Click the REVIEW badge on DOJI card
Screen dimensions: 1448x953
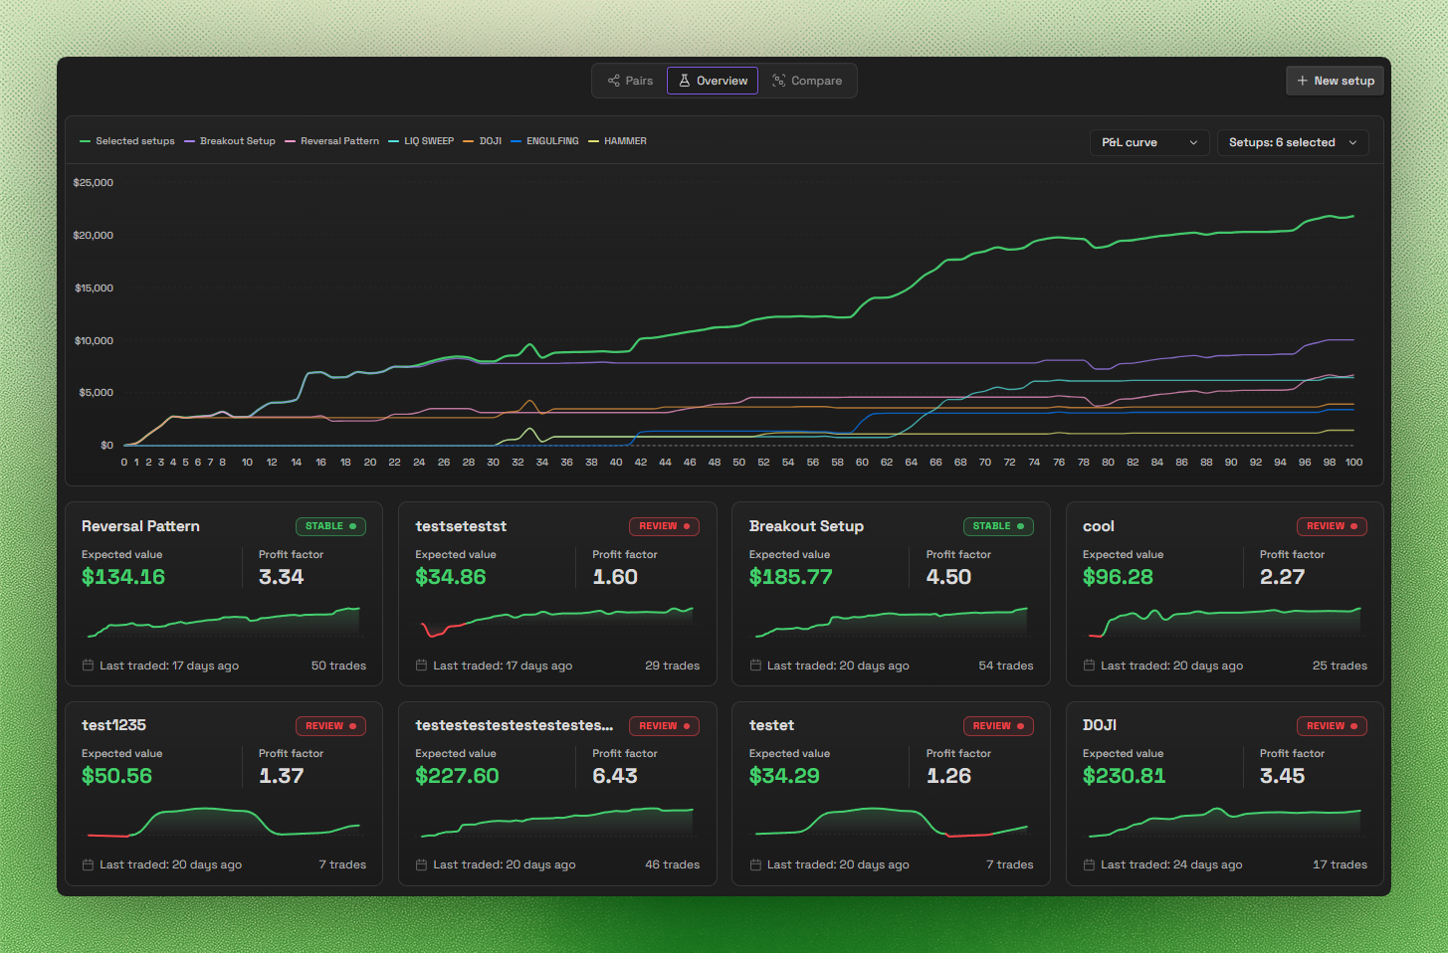point(1332,726)
